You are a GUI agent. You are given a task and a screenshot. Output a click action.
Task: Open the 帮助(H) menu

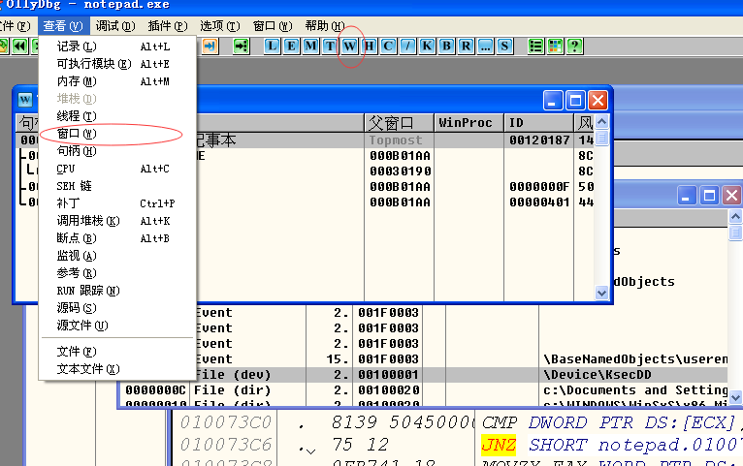click(325, 25)
